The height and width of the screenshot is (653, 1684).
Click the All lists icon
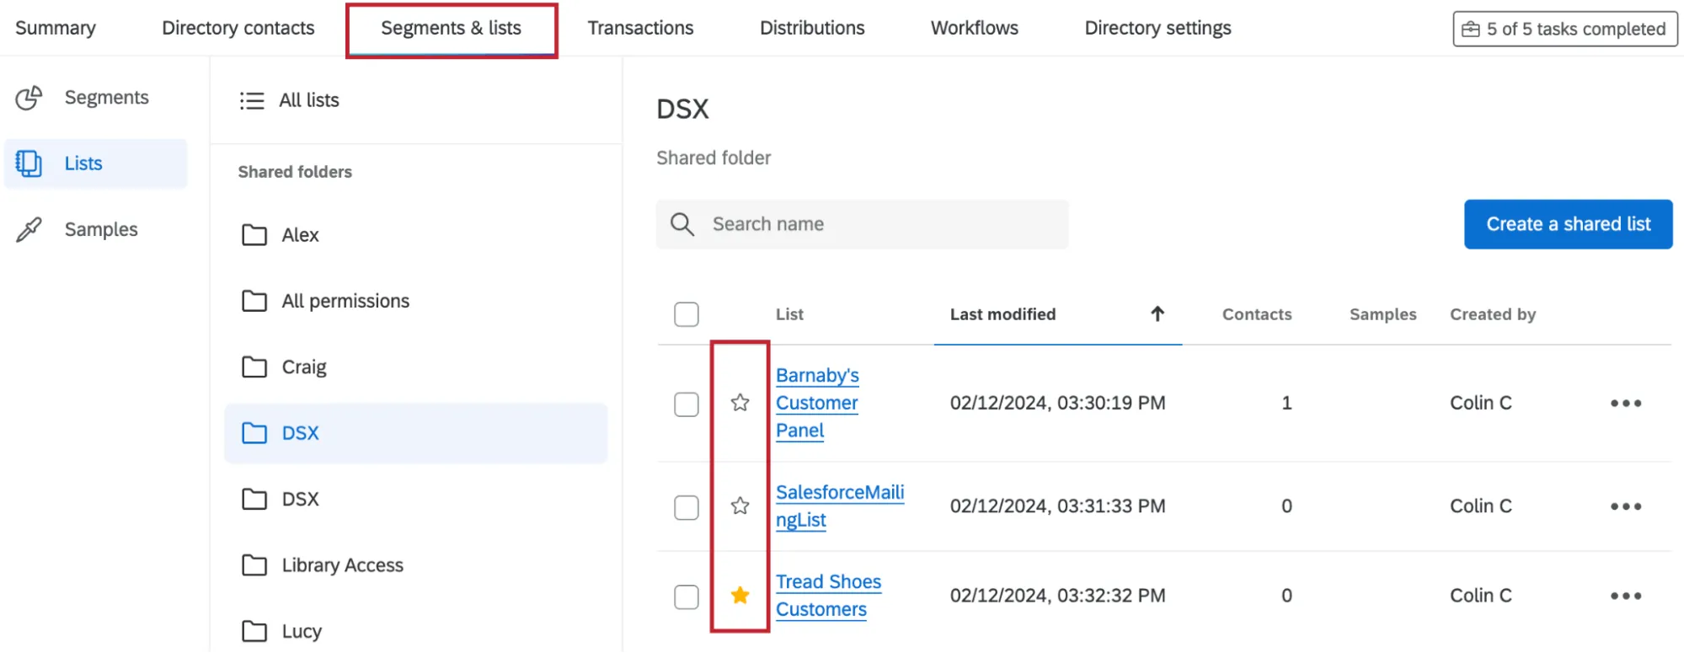click(x=252, y=100)
